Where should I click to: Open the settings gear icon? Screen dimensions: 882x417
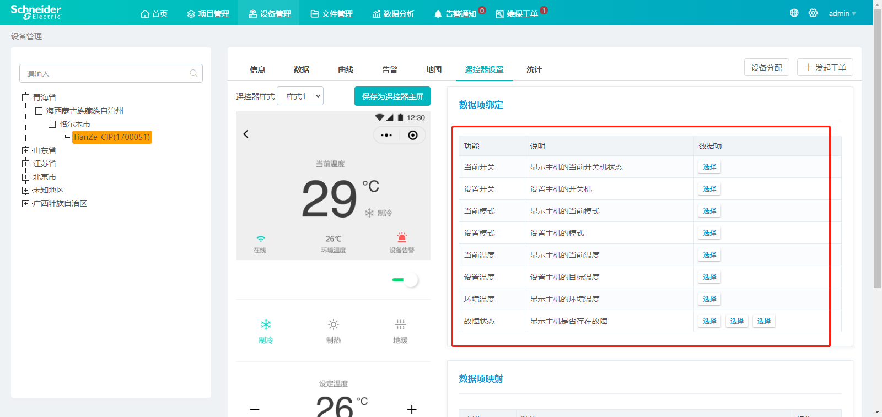(813, 13)
